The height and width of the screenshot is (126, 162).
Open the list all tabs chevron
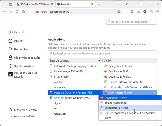[127, 4]
